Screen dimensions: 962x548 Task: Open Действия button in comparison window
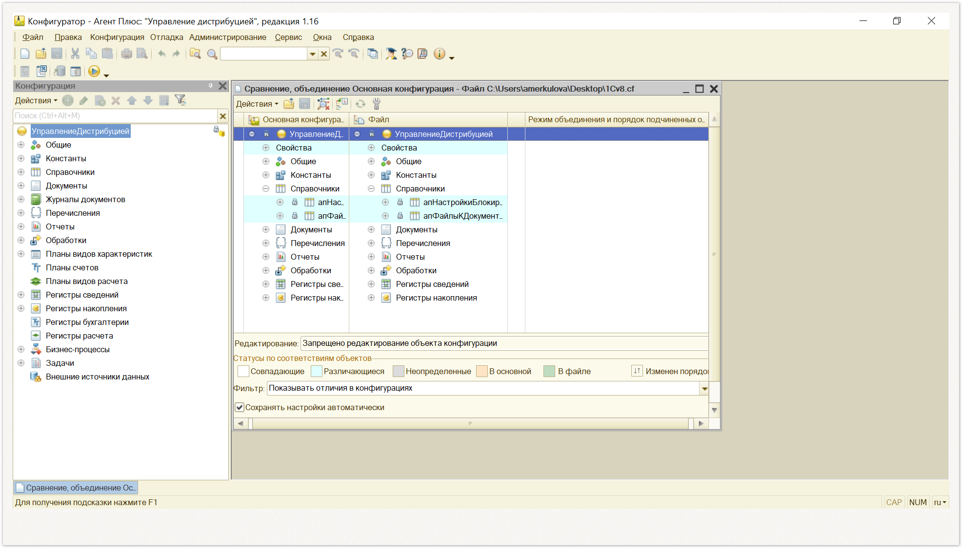[257, 104]
